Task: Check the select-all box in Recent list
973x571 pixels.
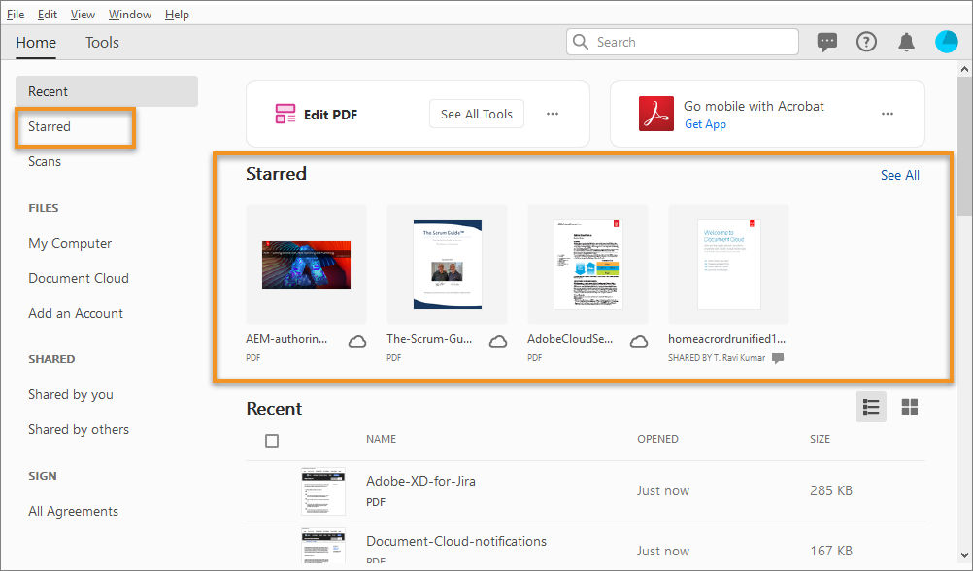Action: point(272,440)
